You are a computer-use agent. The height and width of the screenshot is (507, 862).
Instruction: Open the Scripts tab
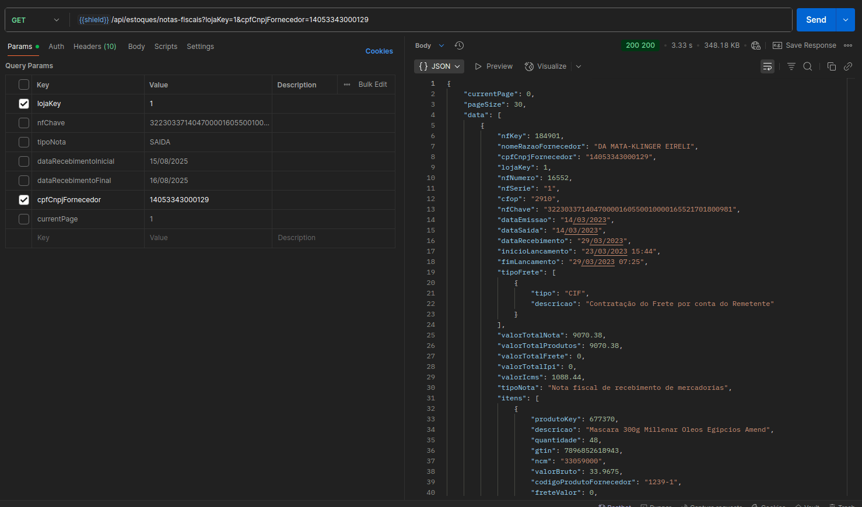pos(166,47)
